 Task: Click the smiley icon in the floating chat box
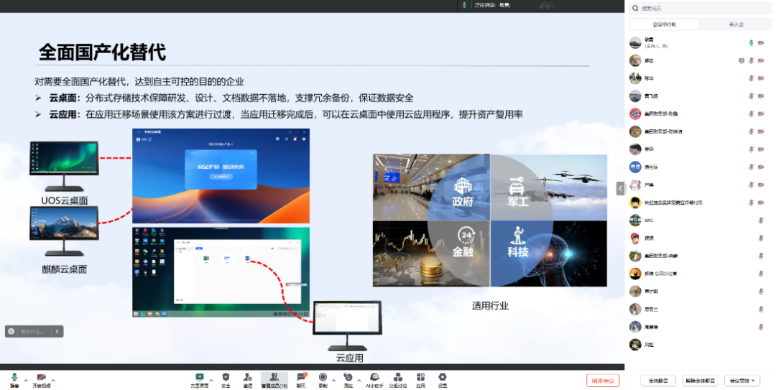pyautogui.click(x=11, y=331)
